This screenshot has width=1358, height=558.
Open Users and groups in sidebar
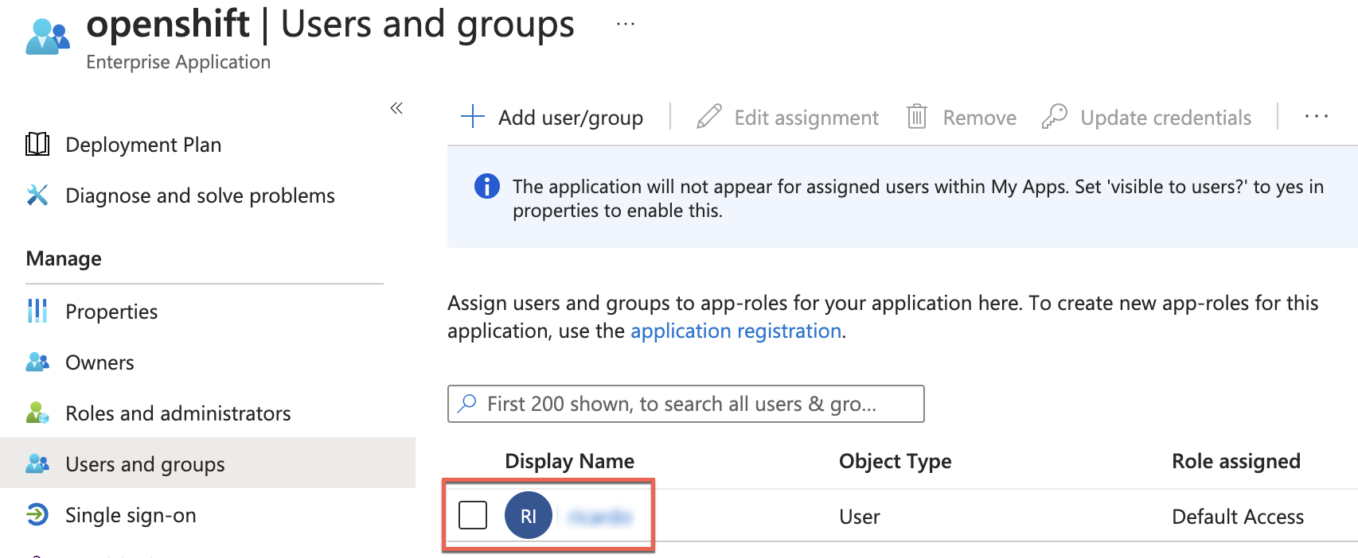(x=145, y=464)
